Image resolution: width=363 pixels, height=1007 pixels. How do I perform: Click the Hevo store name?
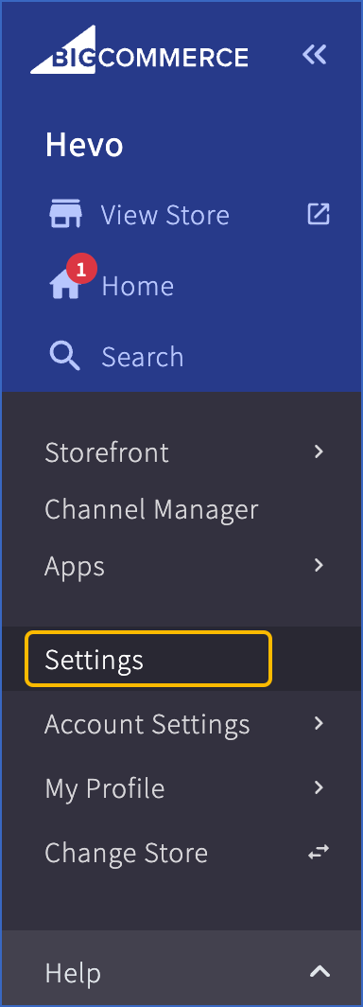tap(84, 145)
